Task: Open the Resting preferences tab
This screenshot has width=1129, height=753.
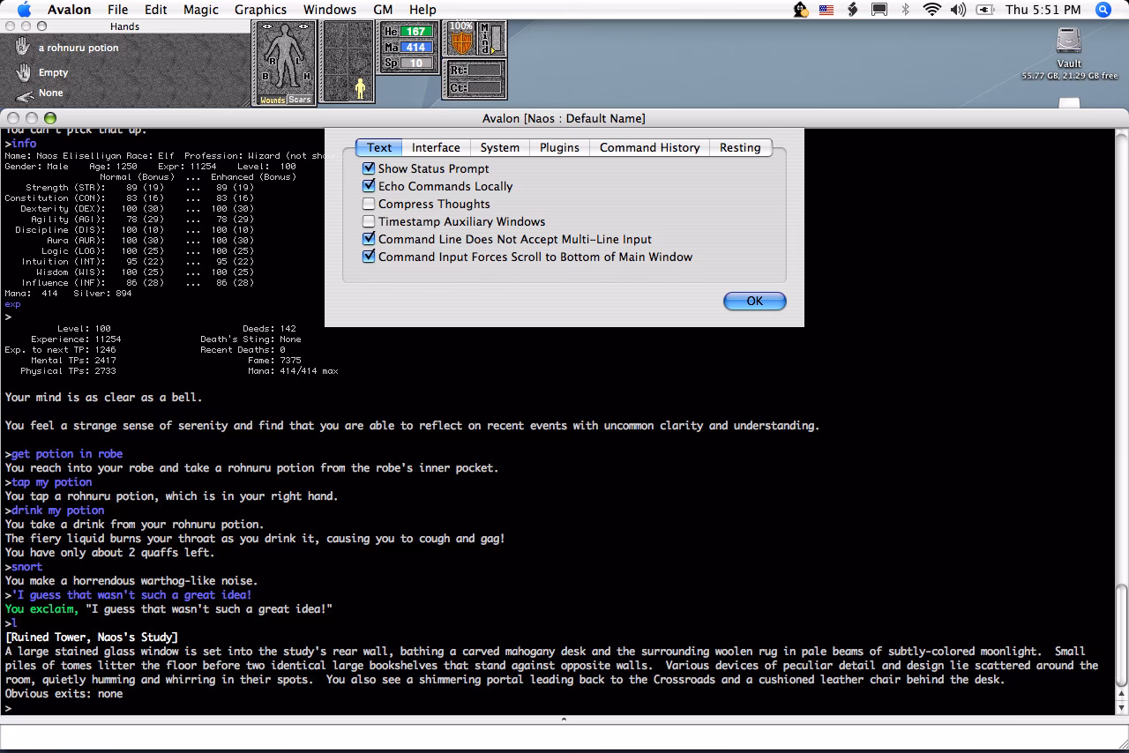Action: (740, 147)
